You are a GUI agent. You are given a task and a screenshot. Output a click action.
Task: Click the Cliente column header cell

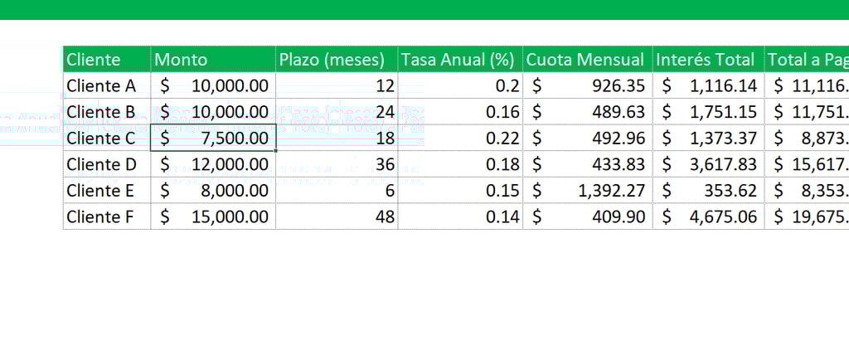tap(107, 59)
